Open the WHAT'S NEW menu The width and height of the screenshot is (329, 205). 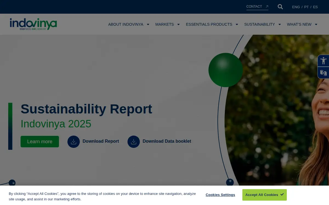(x=299, y=24)
